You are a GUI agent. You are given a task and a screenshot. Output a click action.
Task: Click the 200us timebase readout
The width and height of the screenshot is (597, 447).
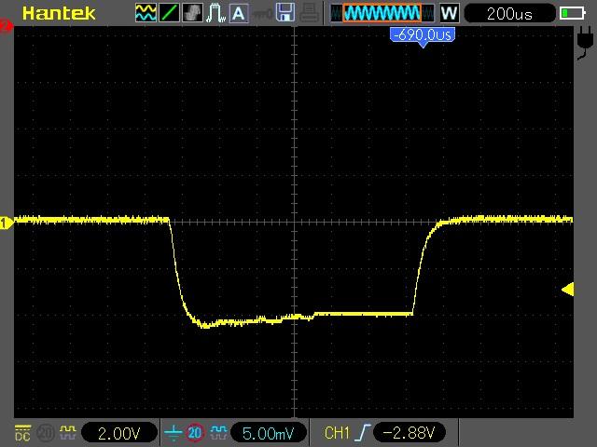(x=509, y=14)
